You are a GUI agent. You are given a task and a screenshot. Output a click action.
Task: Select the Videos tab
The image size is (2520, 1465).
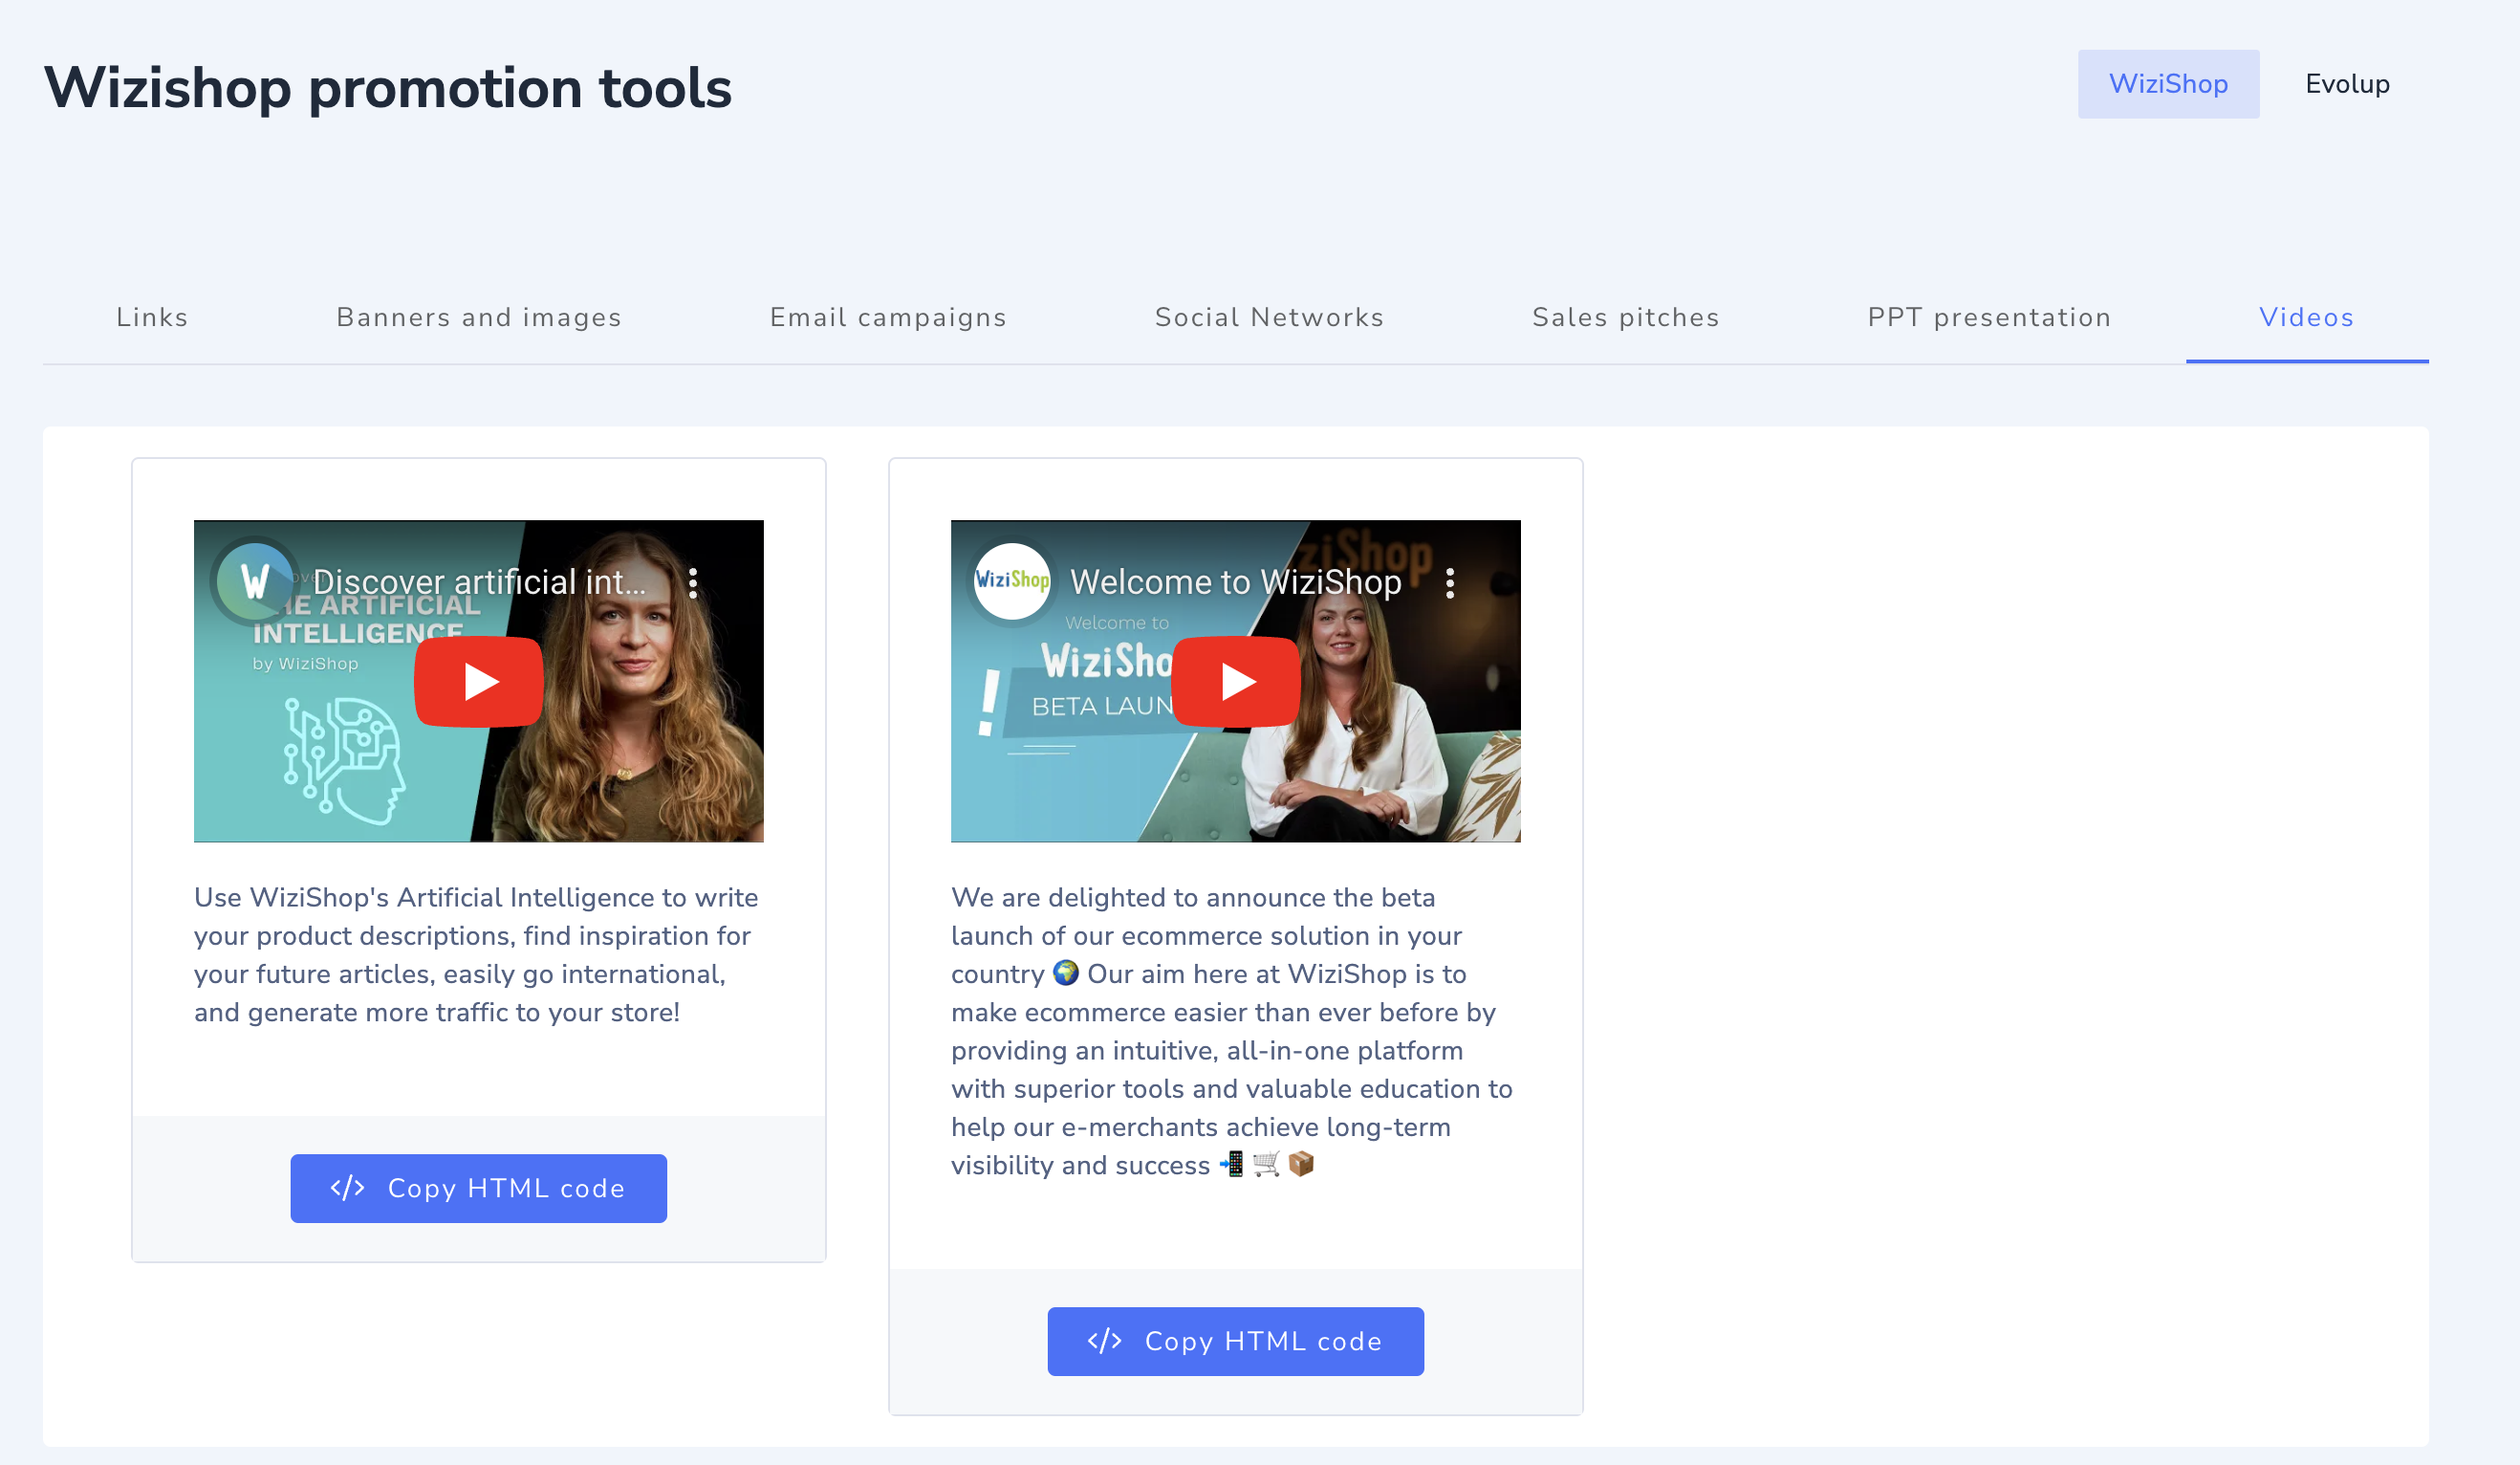point(2306,317)
